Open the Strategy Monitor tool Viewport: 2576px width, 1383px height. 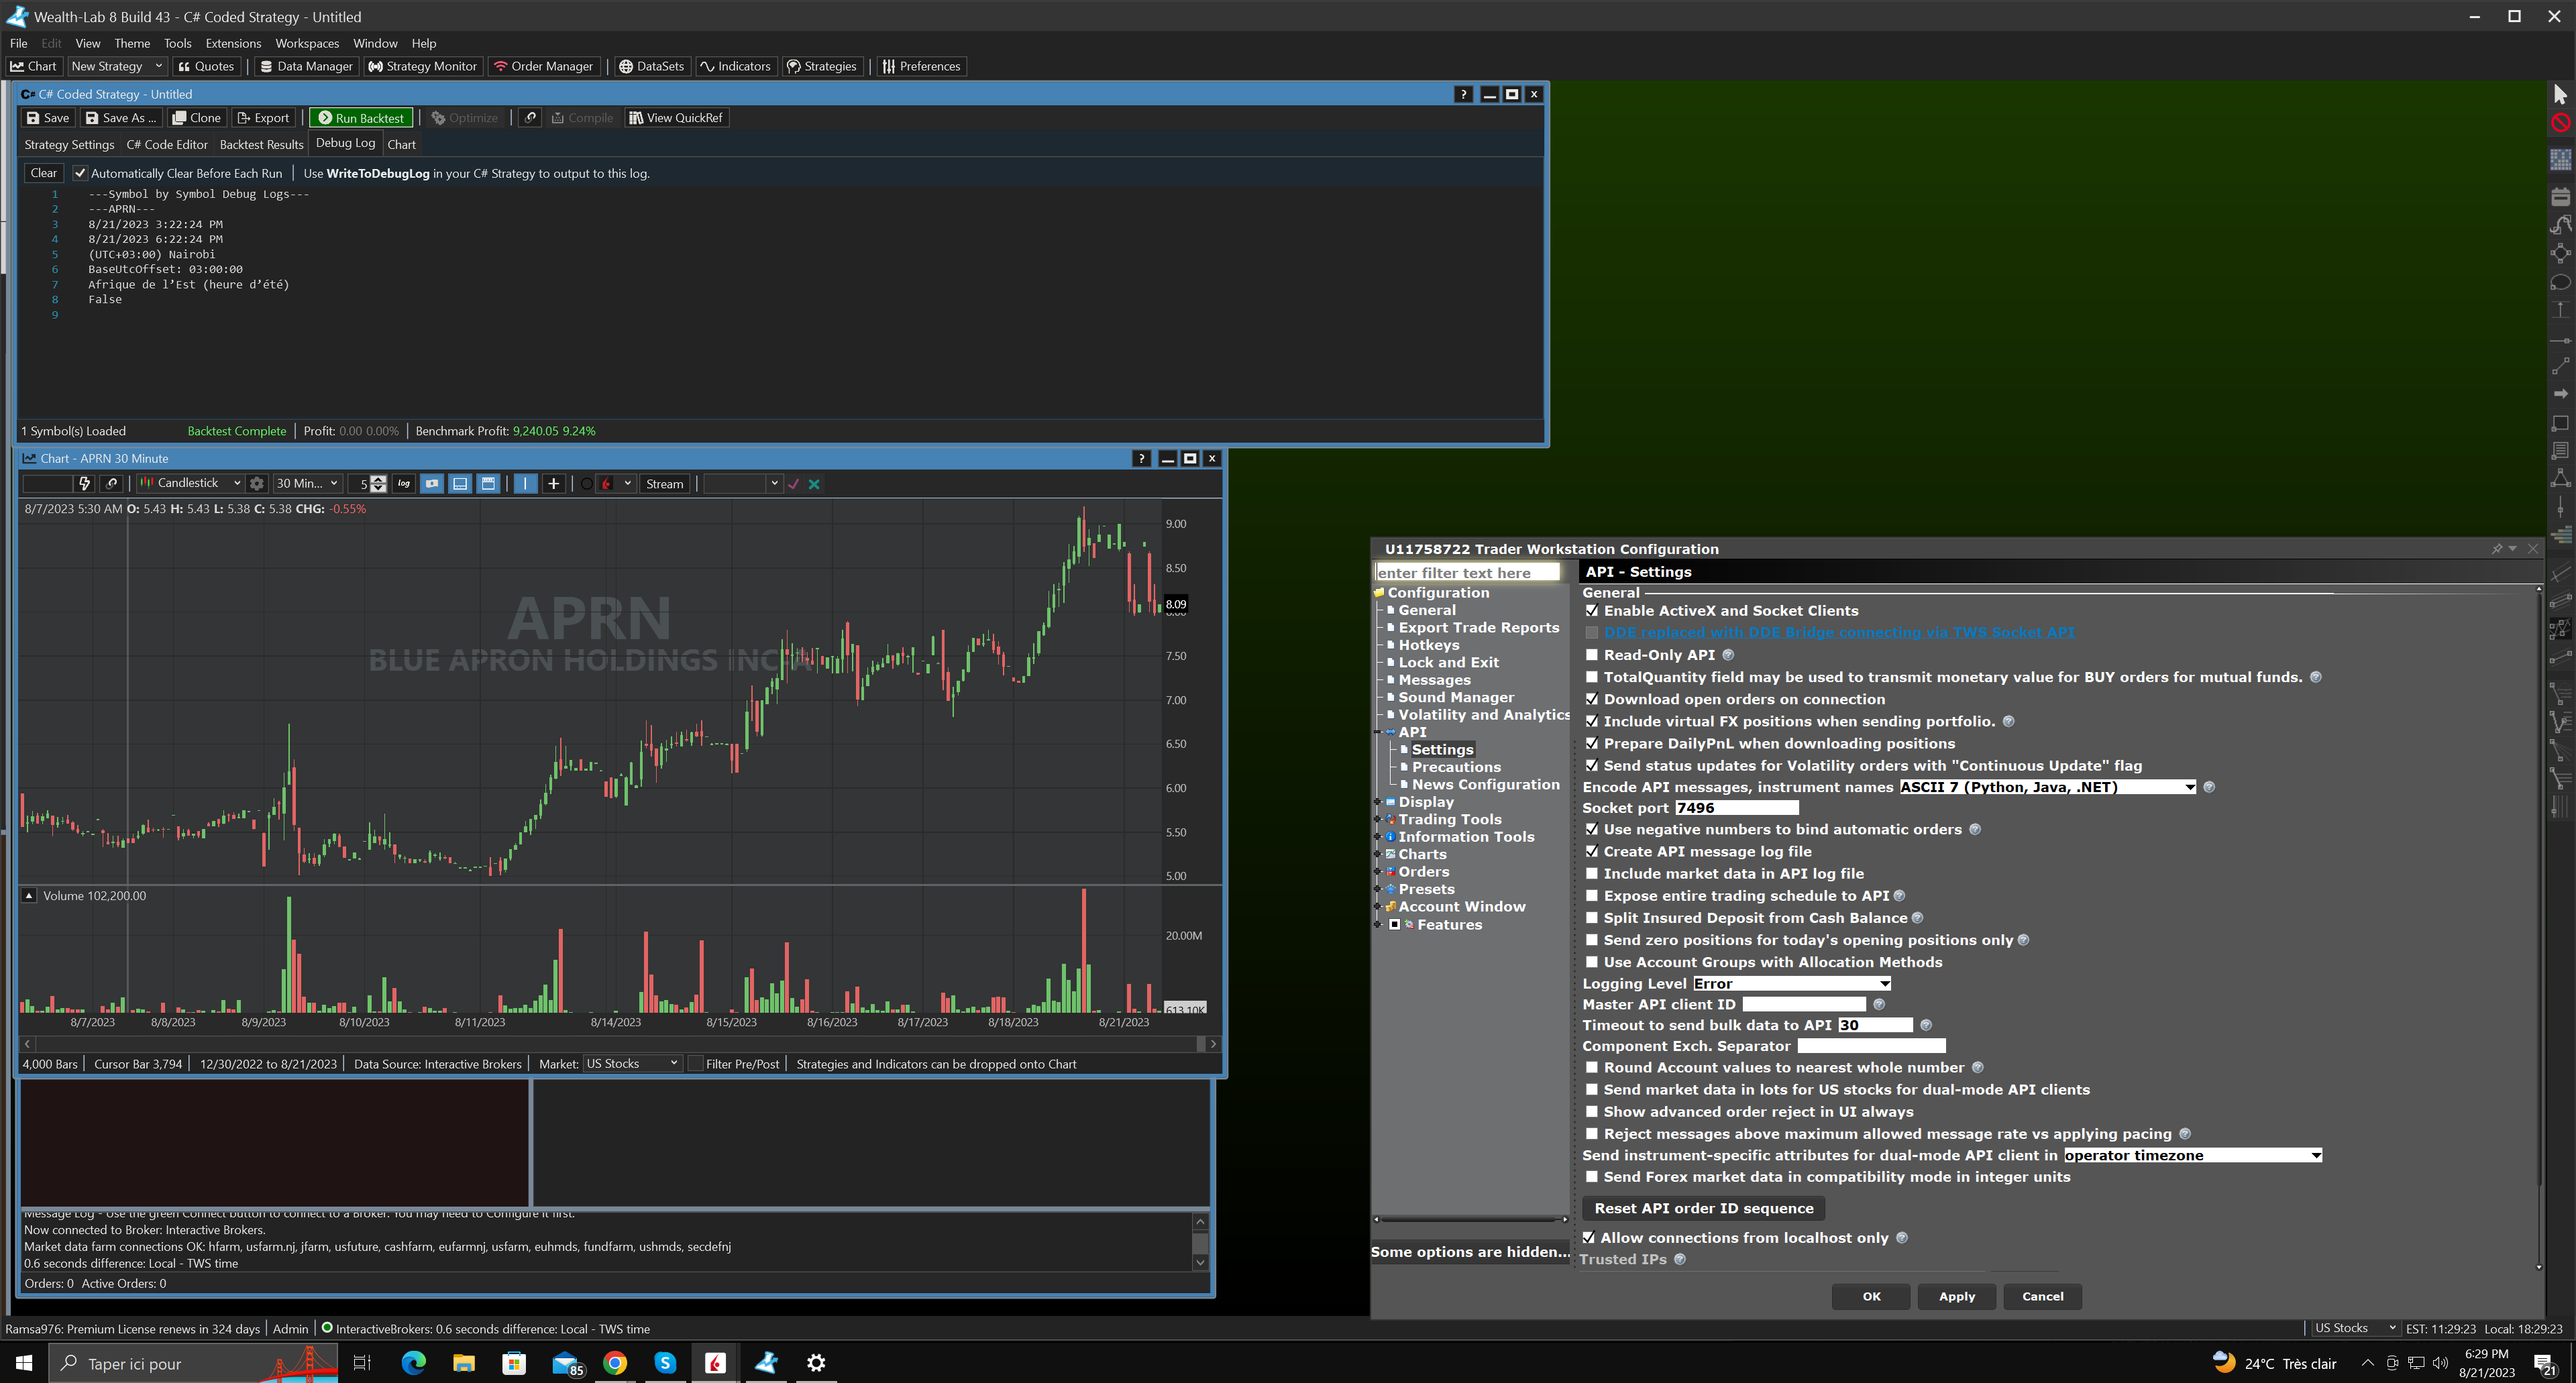click(x=422, y=66)
